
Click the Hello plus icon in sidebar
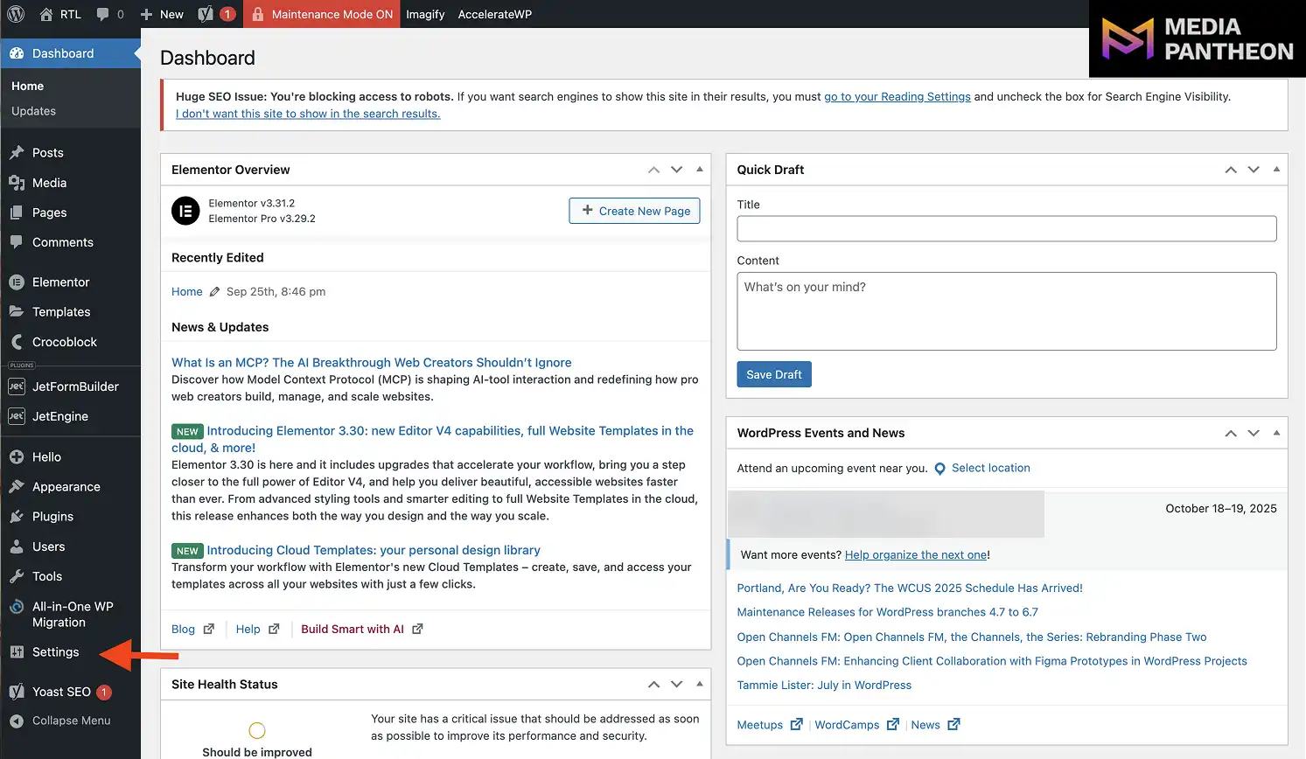(17, 456)
